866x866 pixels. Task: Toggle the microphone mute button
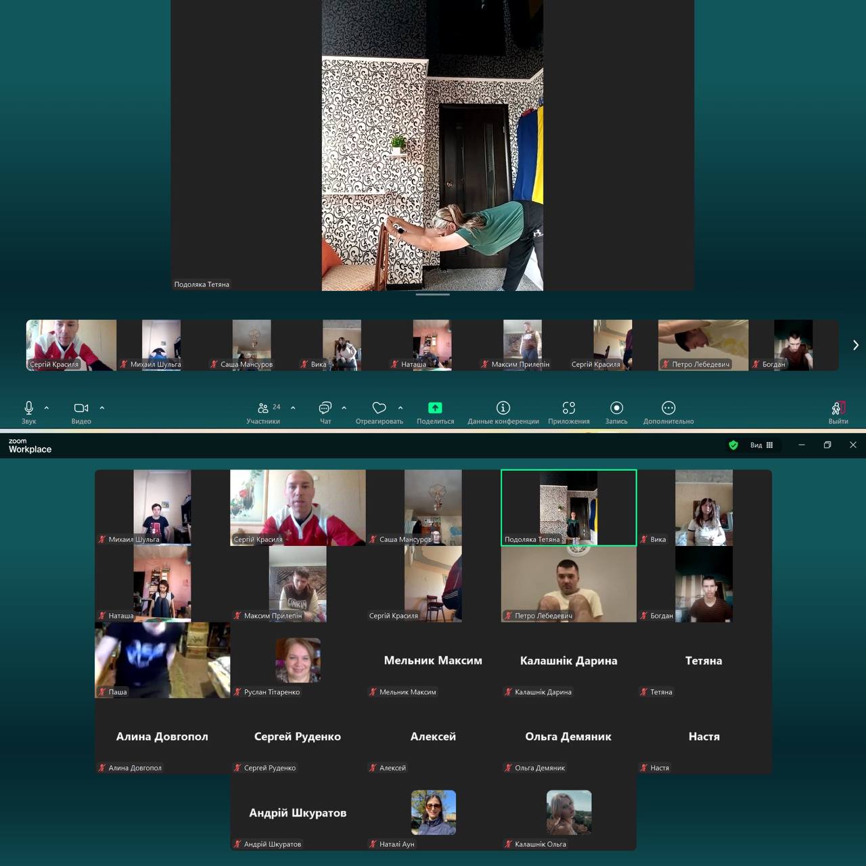pos(28,408)
